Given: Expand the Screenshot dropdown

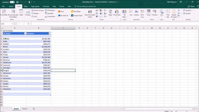Looking at the screenshot, I should tap(55, 16).
